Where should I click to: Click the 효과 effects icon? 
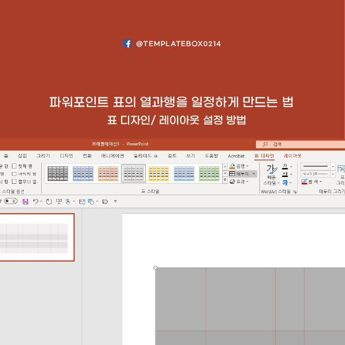pyautogui.click(x=232, y=182)
